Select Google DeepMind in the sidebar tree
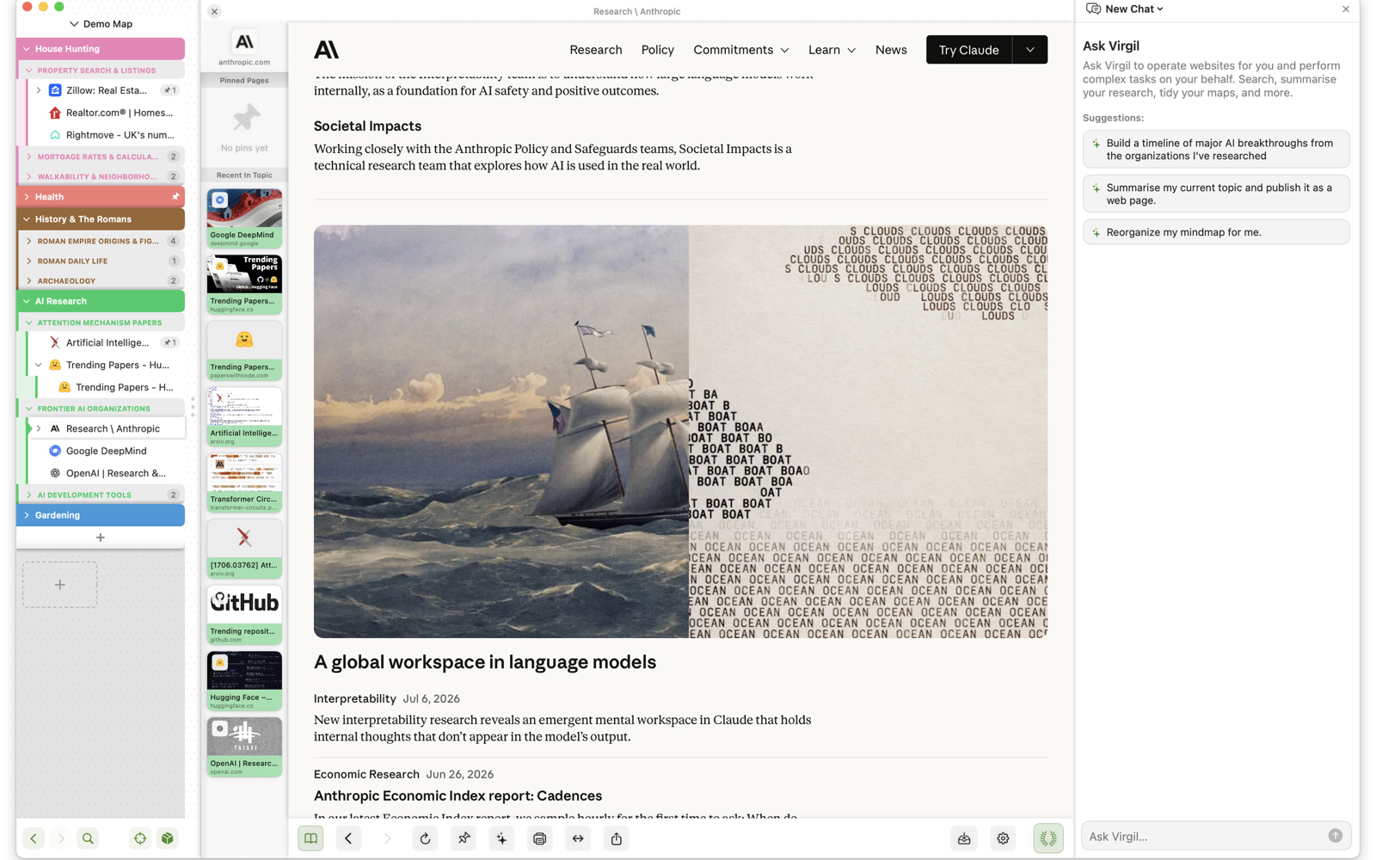This screenshot has width=1376, height=860. (x=107, y=451)
